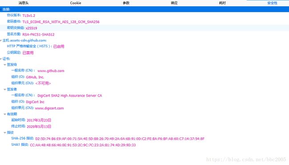Select DigiCert SHA2 High Assurance Server CA
This screenshot has width=289, height=165.
pos(70,96)
